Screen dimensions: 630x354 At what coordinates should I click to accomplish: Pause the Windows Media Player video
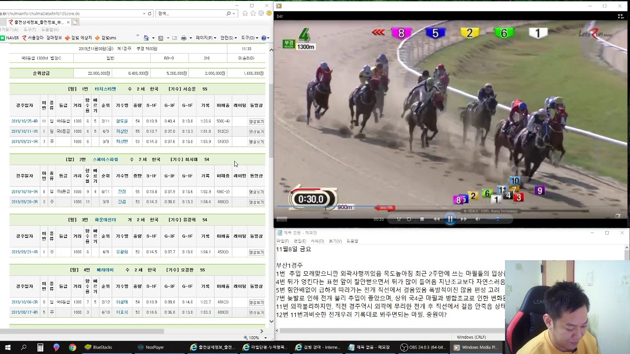pyautogui.click(x=450, y=219)
